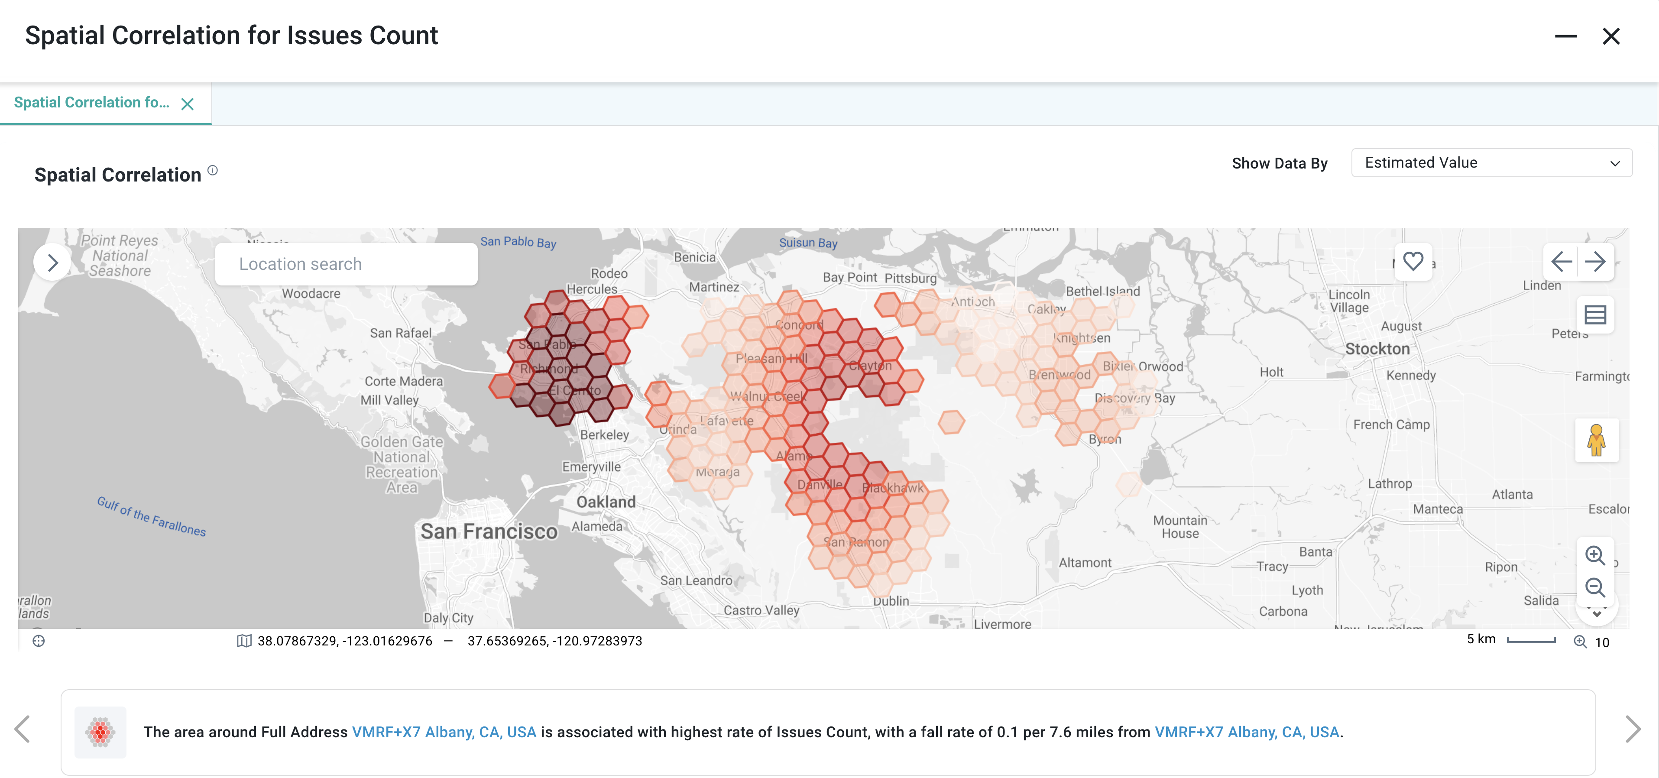Screen dimensions: 1659x778
Task: Click the crosshair locate icon below map
Action: [x=39, y=641]
